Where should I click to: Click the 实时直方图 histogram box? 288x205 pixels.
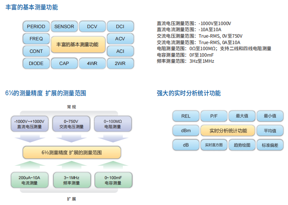click(214, 145)
